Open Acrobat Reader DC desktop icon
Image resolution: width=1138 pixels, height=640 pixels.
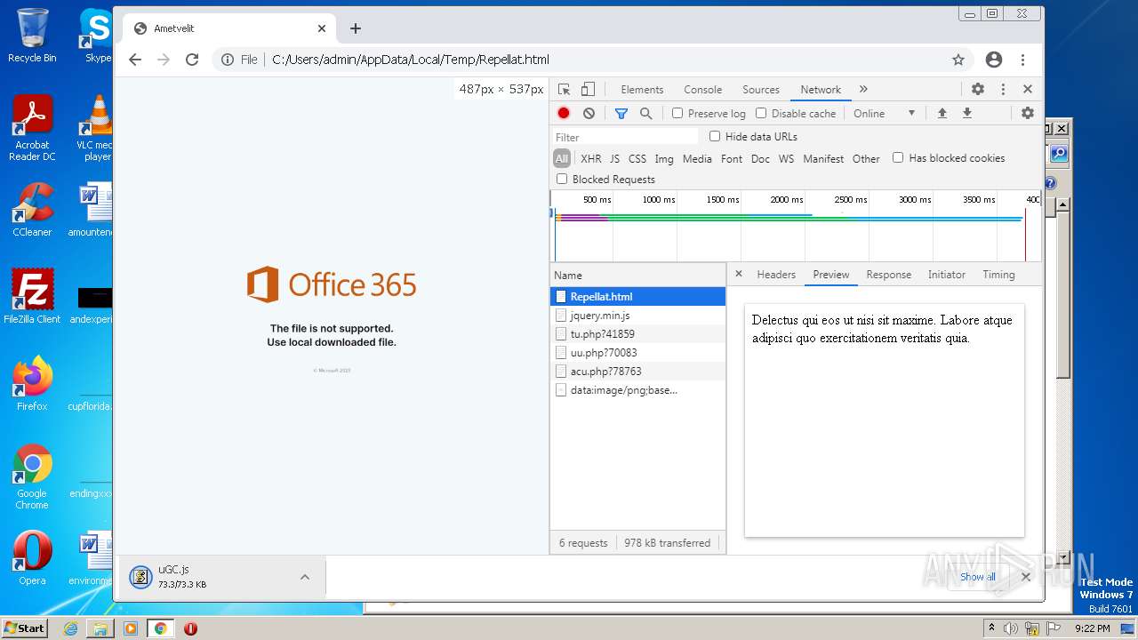[x=32, y=128]
